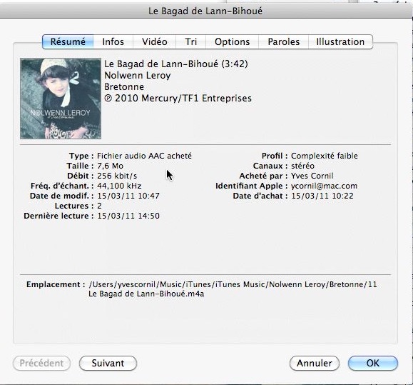Click the song title with duration 3:42
This screenshot has height=385, width=413.
tap(176, 64)
